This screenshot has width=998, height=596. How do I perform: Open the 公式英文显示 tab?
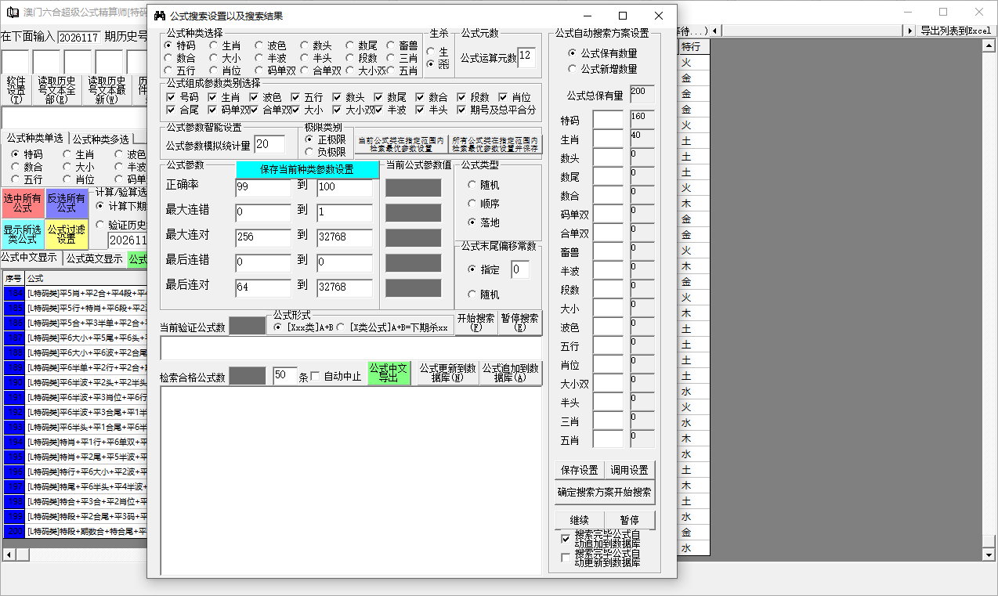94,259
